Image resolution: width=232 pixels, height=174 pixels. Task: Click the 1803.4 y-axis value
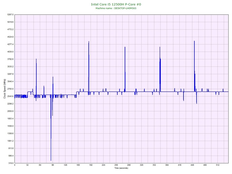[10, 119]
